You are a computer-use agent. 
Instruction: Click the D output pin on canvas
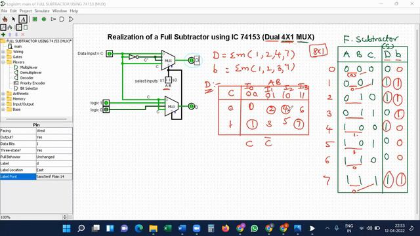click(x=191, y=60)
